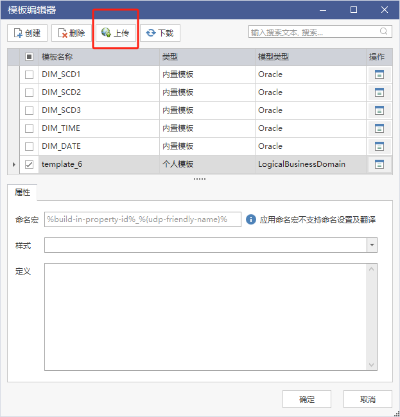This screenshot has height=417, width=400.
Task: Click the scroll-up arrow in 定义 area
Action: pos(372,269)
